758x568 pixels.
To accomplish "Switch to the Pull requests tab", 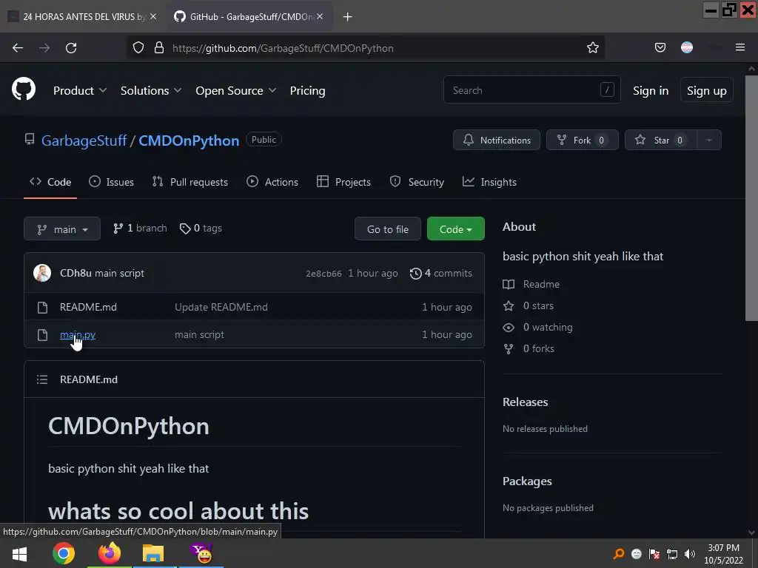I will click(189, 182).
